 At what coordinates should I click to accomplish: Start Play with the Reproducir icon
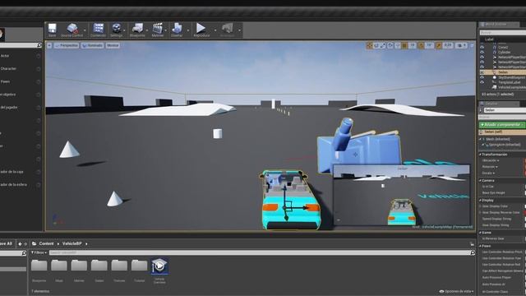point(201,30)
